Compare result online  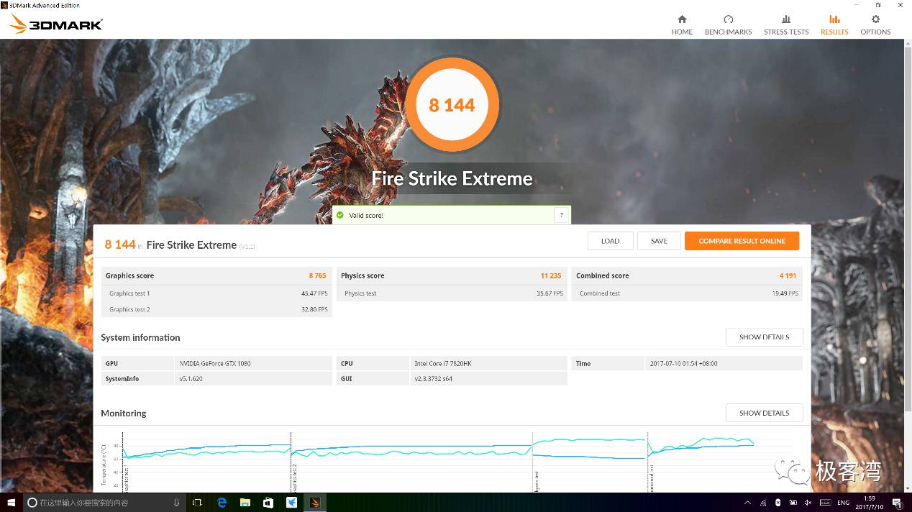pyautogui.click(x=742, y=241)
